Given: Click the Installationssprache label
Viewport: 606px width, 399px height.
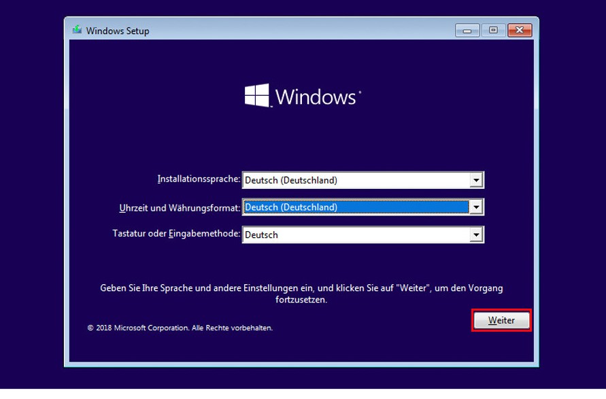Looking at the screenshot, I should [x=199, y=179].
